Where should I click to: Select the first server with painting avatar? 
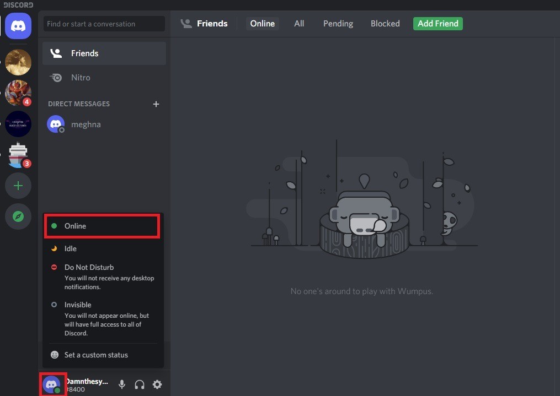click(18, 62)
